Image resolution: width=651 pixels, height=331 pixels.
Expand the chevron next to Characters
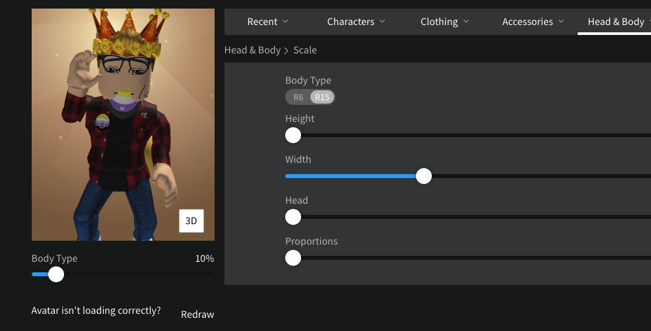[x=382, y=21]
